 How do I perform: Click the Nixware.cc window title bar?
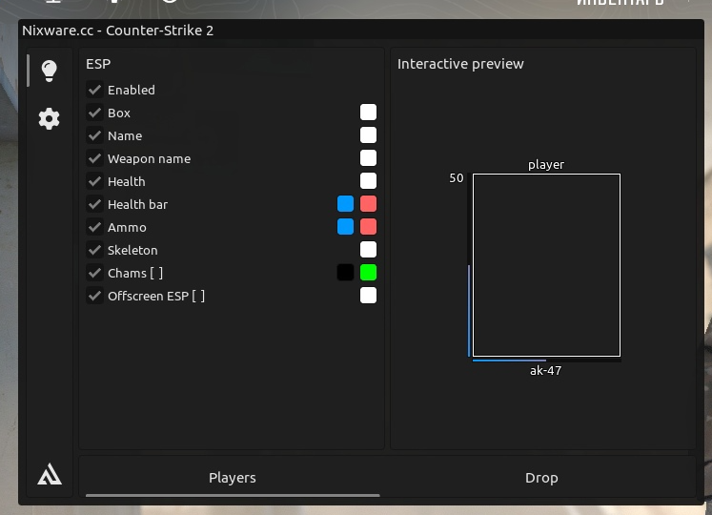pyautogui.click(x=361, y=31)
